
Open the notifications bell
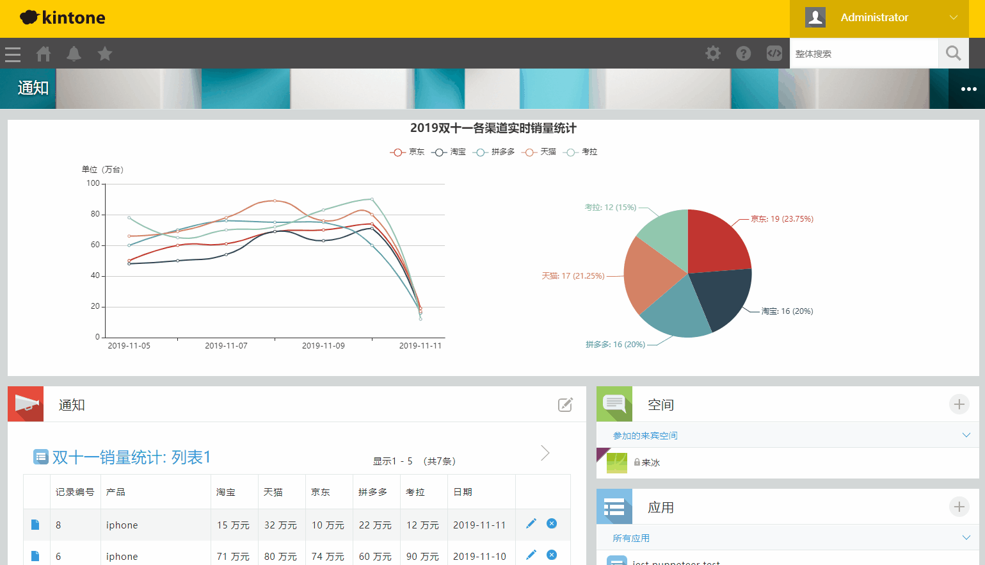(x=74, y=54)
